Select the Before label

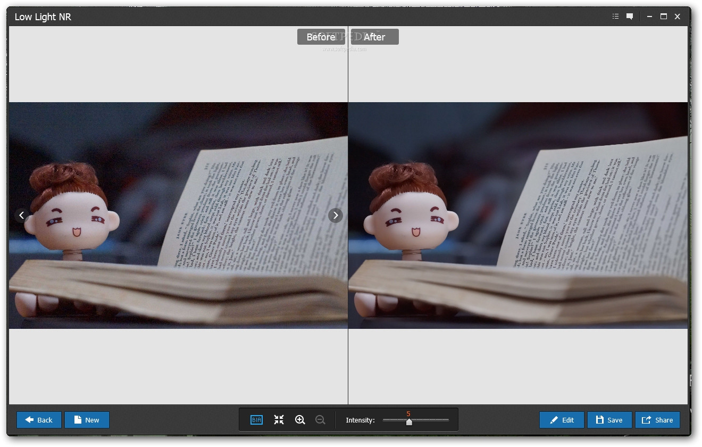point(321,37)
